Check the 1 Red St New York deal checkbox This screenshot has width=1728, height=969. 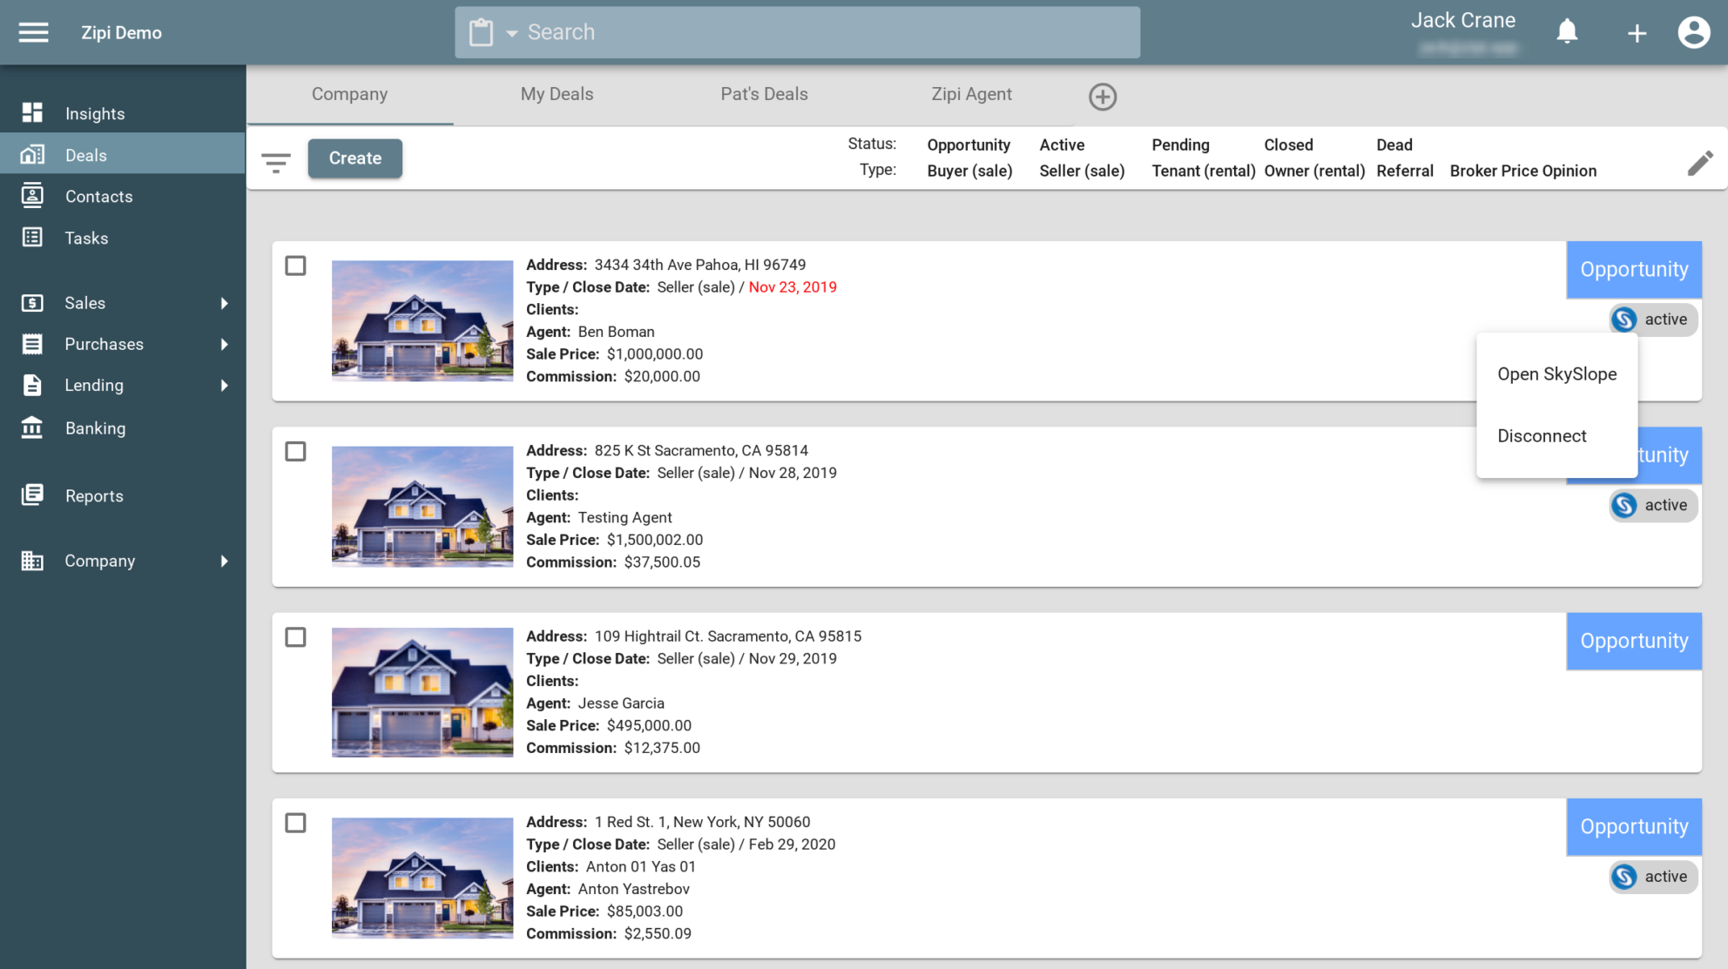click(296, 823)
